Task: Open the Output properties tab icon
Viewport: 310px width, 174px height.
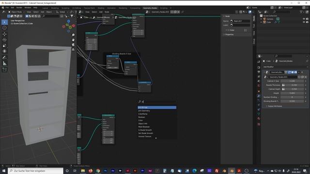Action: 259,72
